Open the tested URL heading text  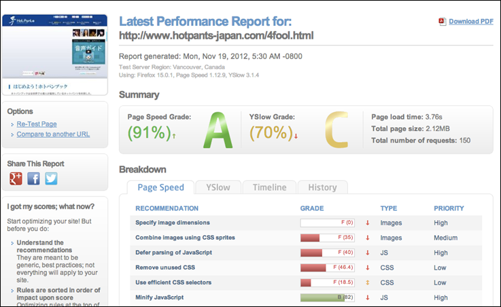pyautogui.click(x=216, y=35)
